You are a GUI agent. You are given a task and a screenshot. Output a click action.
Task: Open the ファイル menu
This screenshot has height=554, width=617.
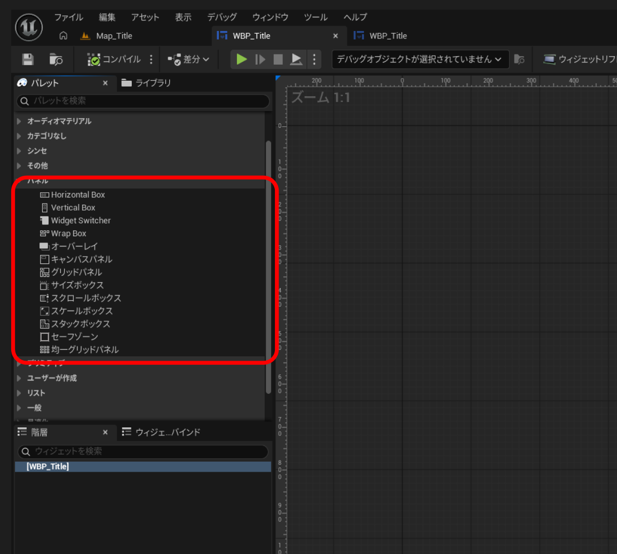pyautogui.click(x=68, y=17)
